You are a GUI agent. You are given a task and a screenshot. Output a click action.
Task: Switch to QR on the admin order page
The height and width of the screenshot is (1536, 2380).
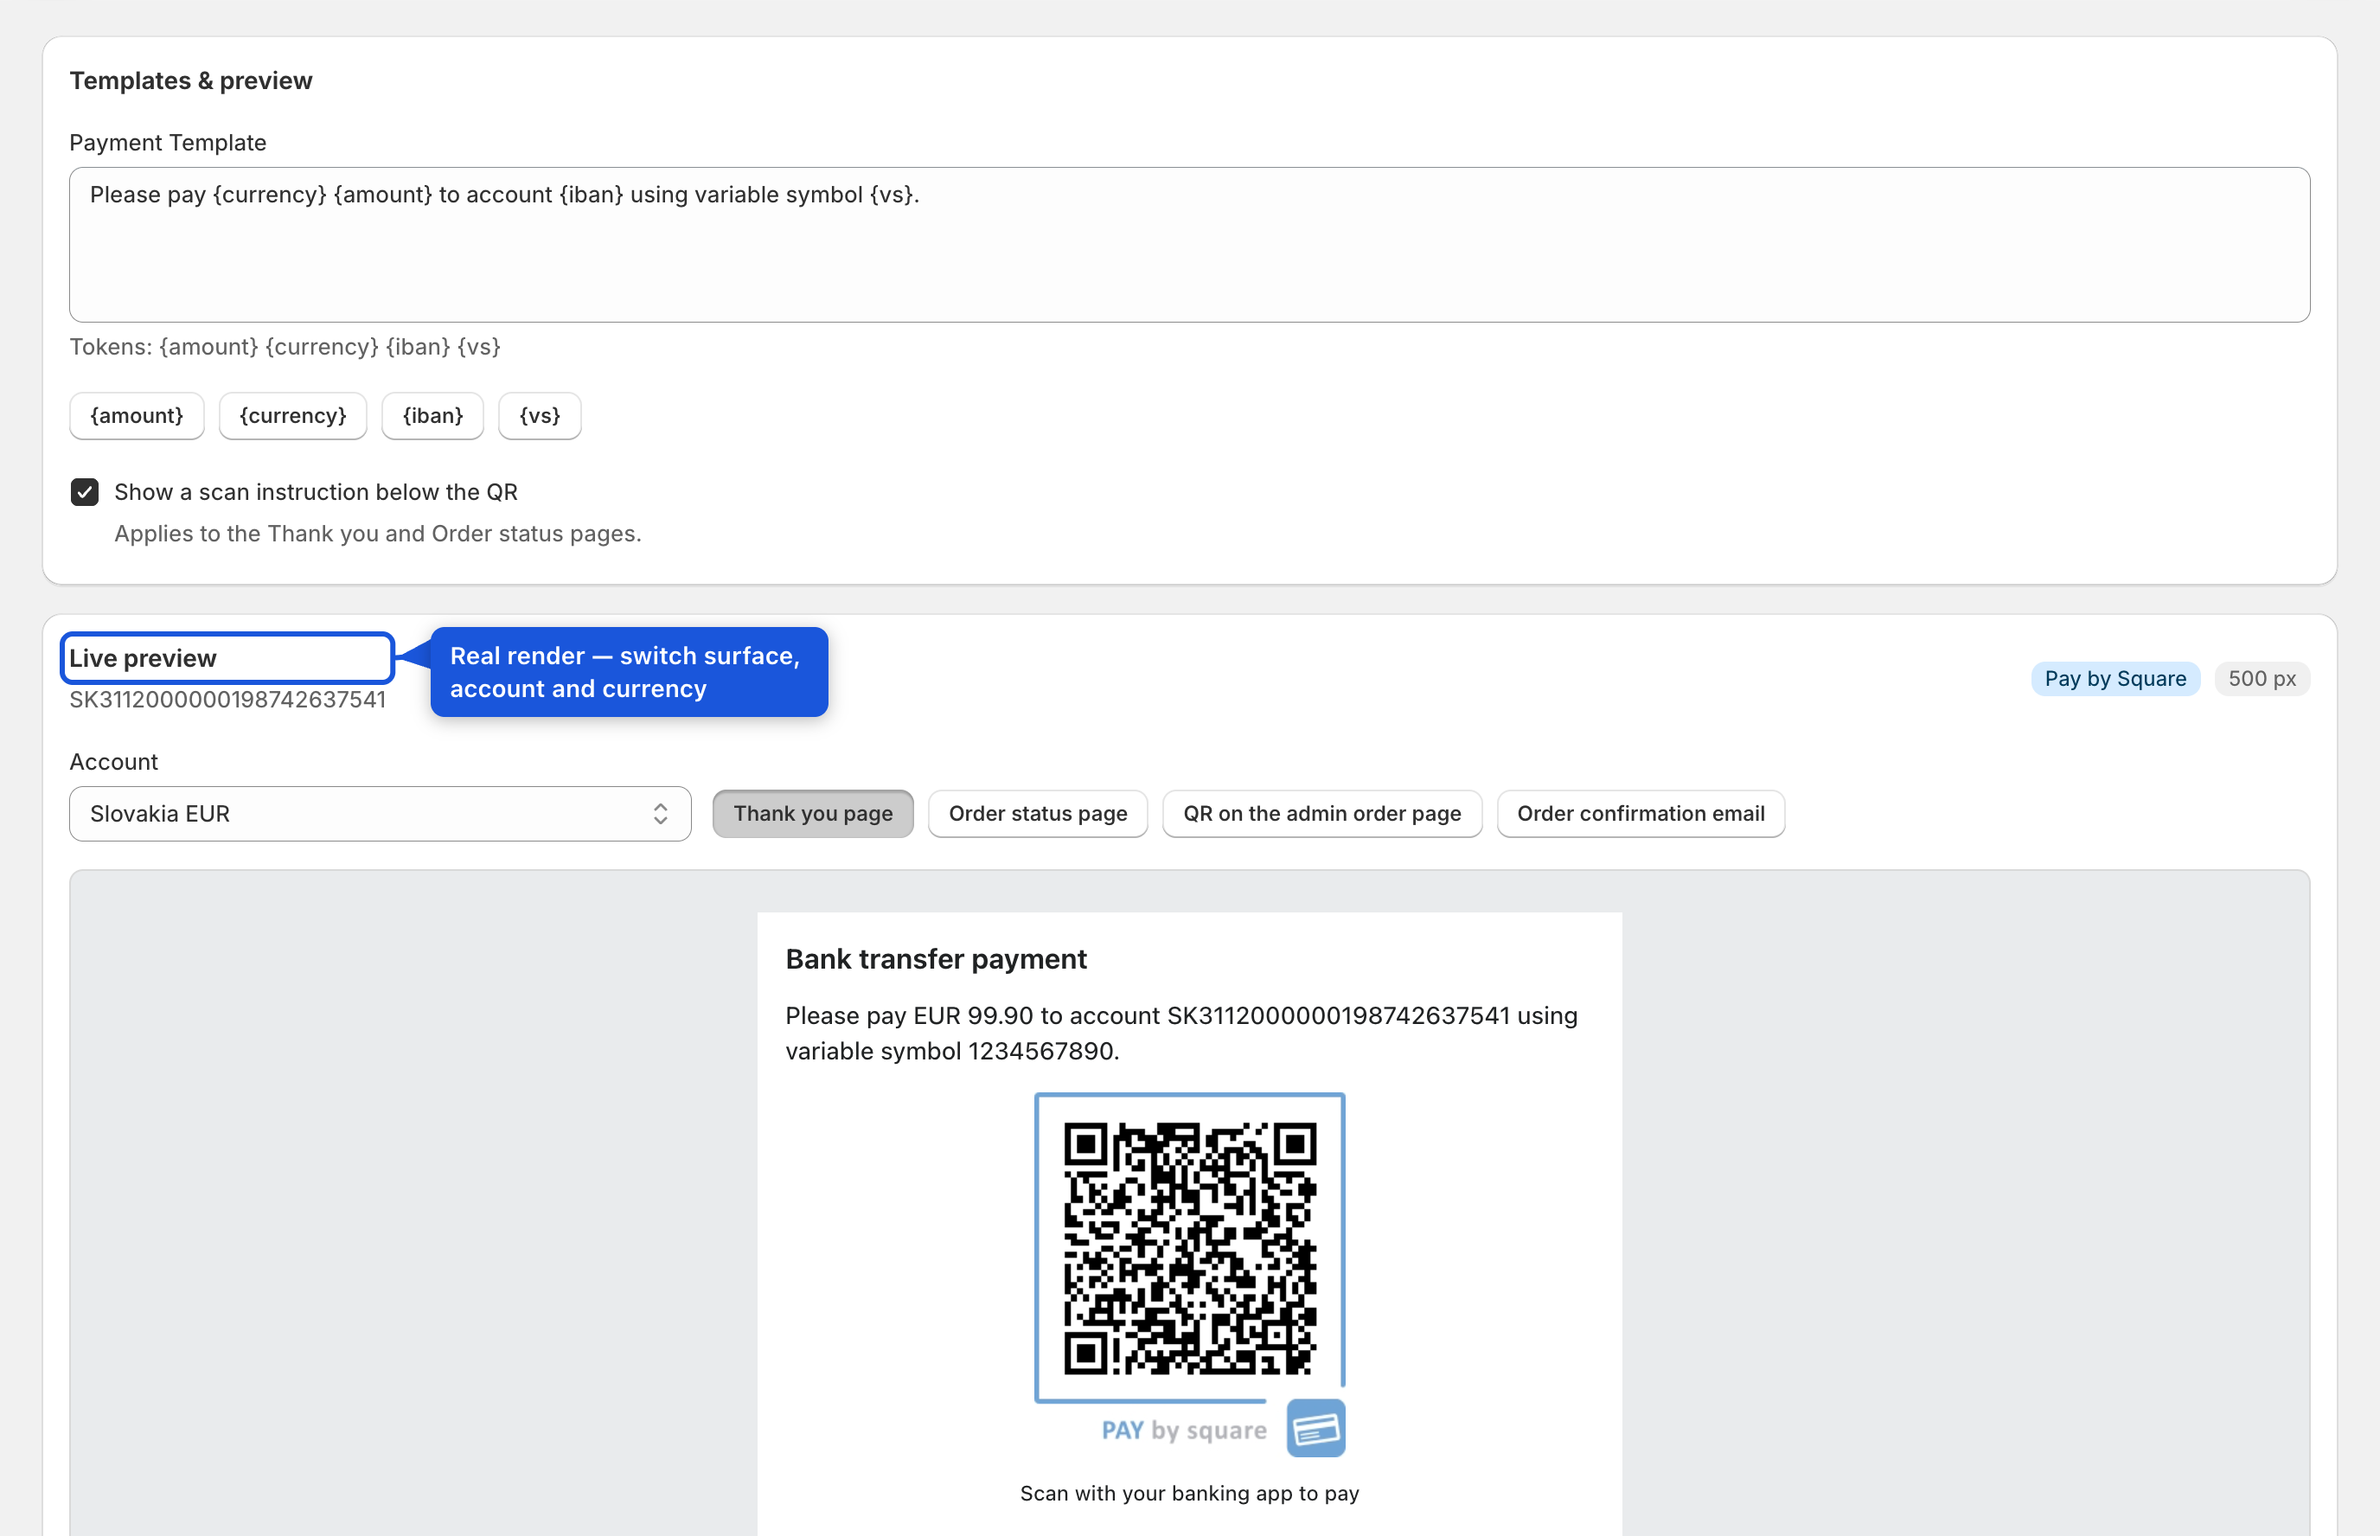coord(1322,814)
